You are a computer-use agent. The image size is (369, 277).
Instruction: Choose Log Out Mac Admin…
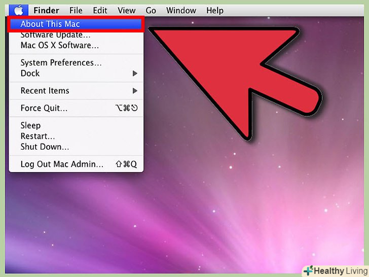pos(76,164)
